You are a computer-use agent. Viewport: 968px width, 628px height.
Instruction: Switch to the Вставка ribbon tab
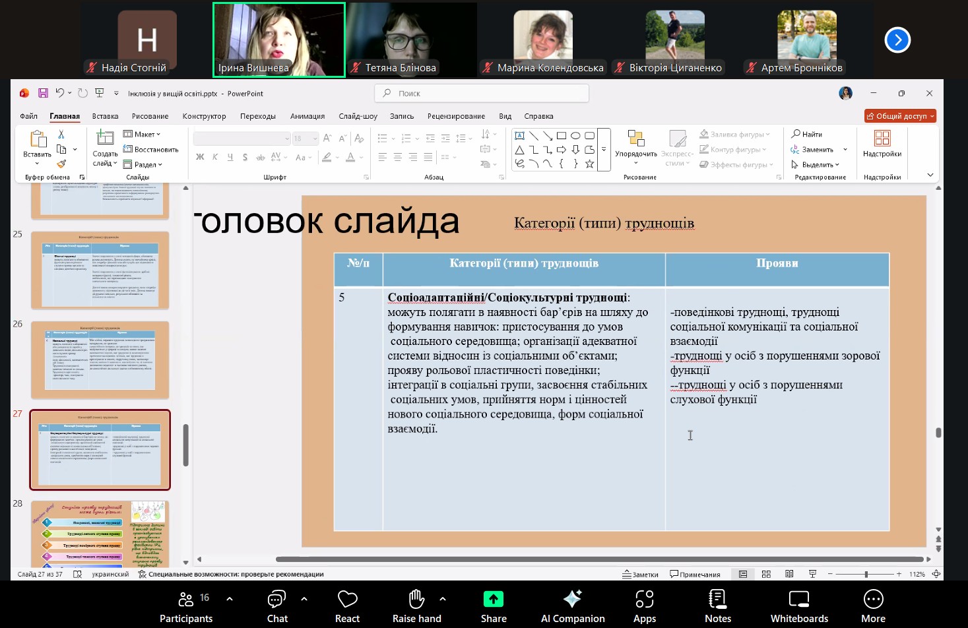click(x=106, y=115)
